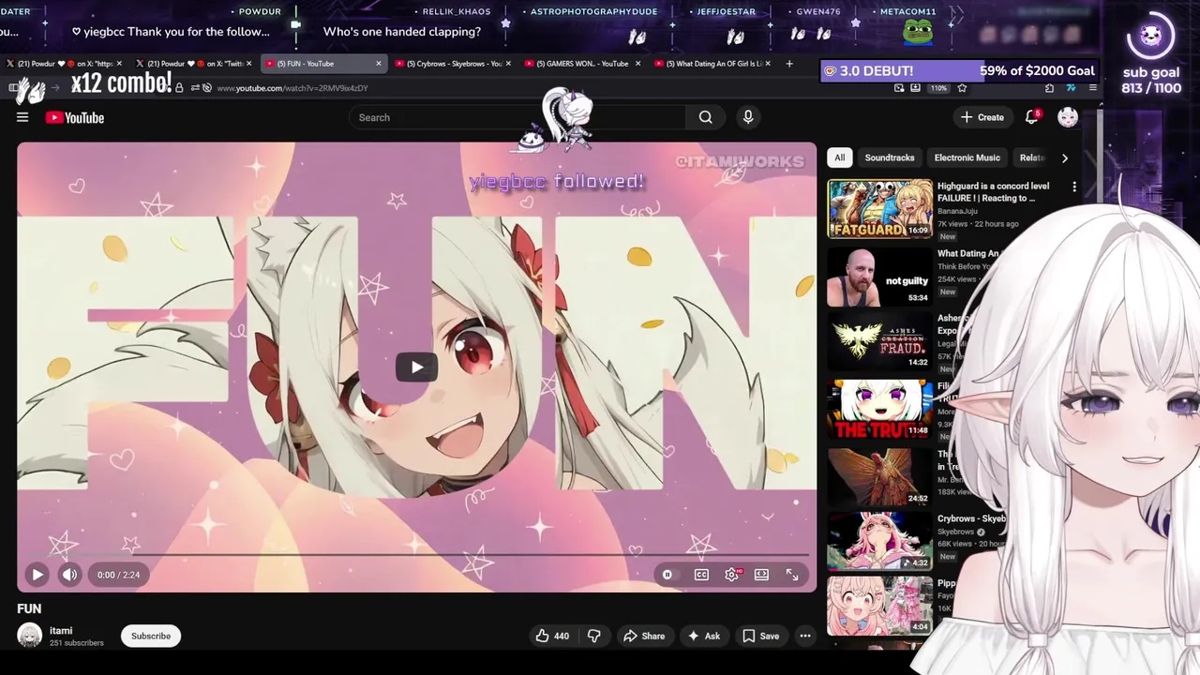This screenshot has width=1200, height=675.
Task: Open the Ashes of Creation FRAUD thumbnail
Action: pos(879,343)
